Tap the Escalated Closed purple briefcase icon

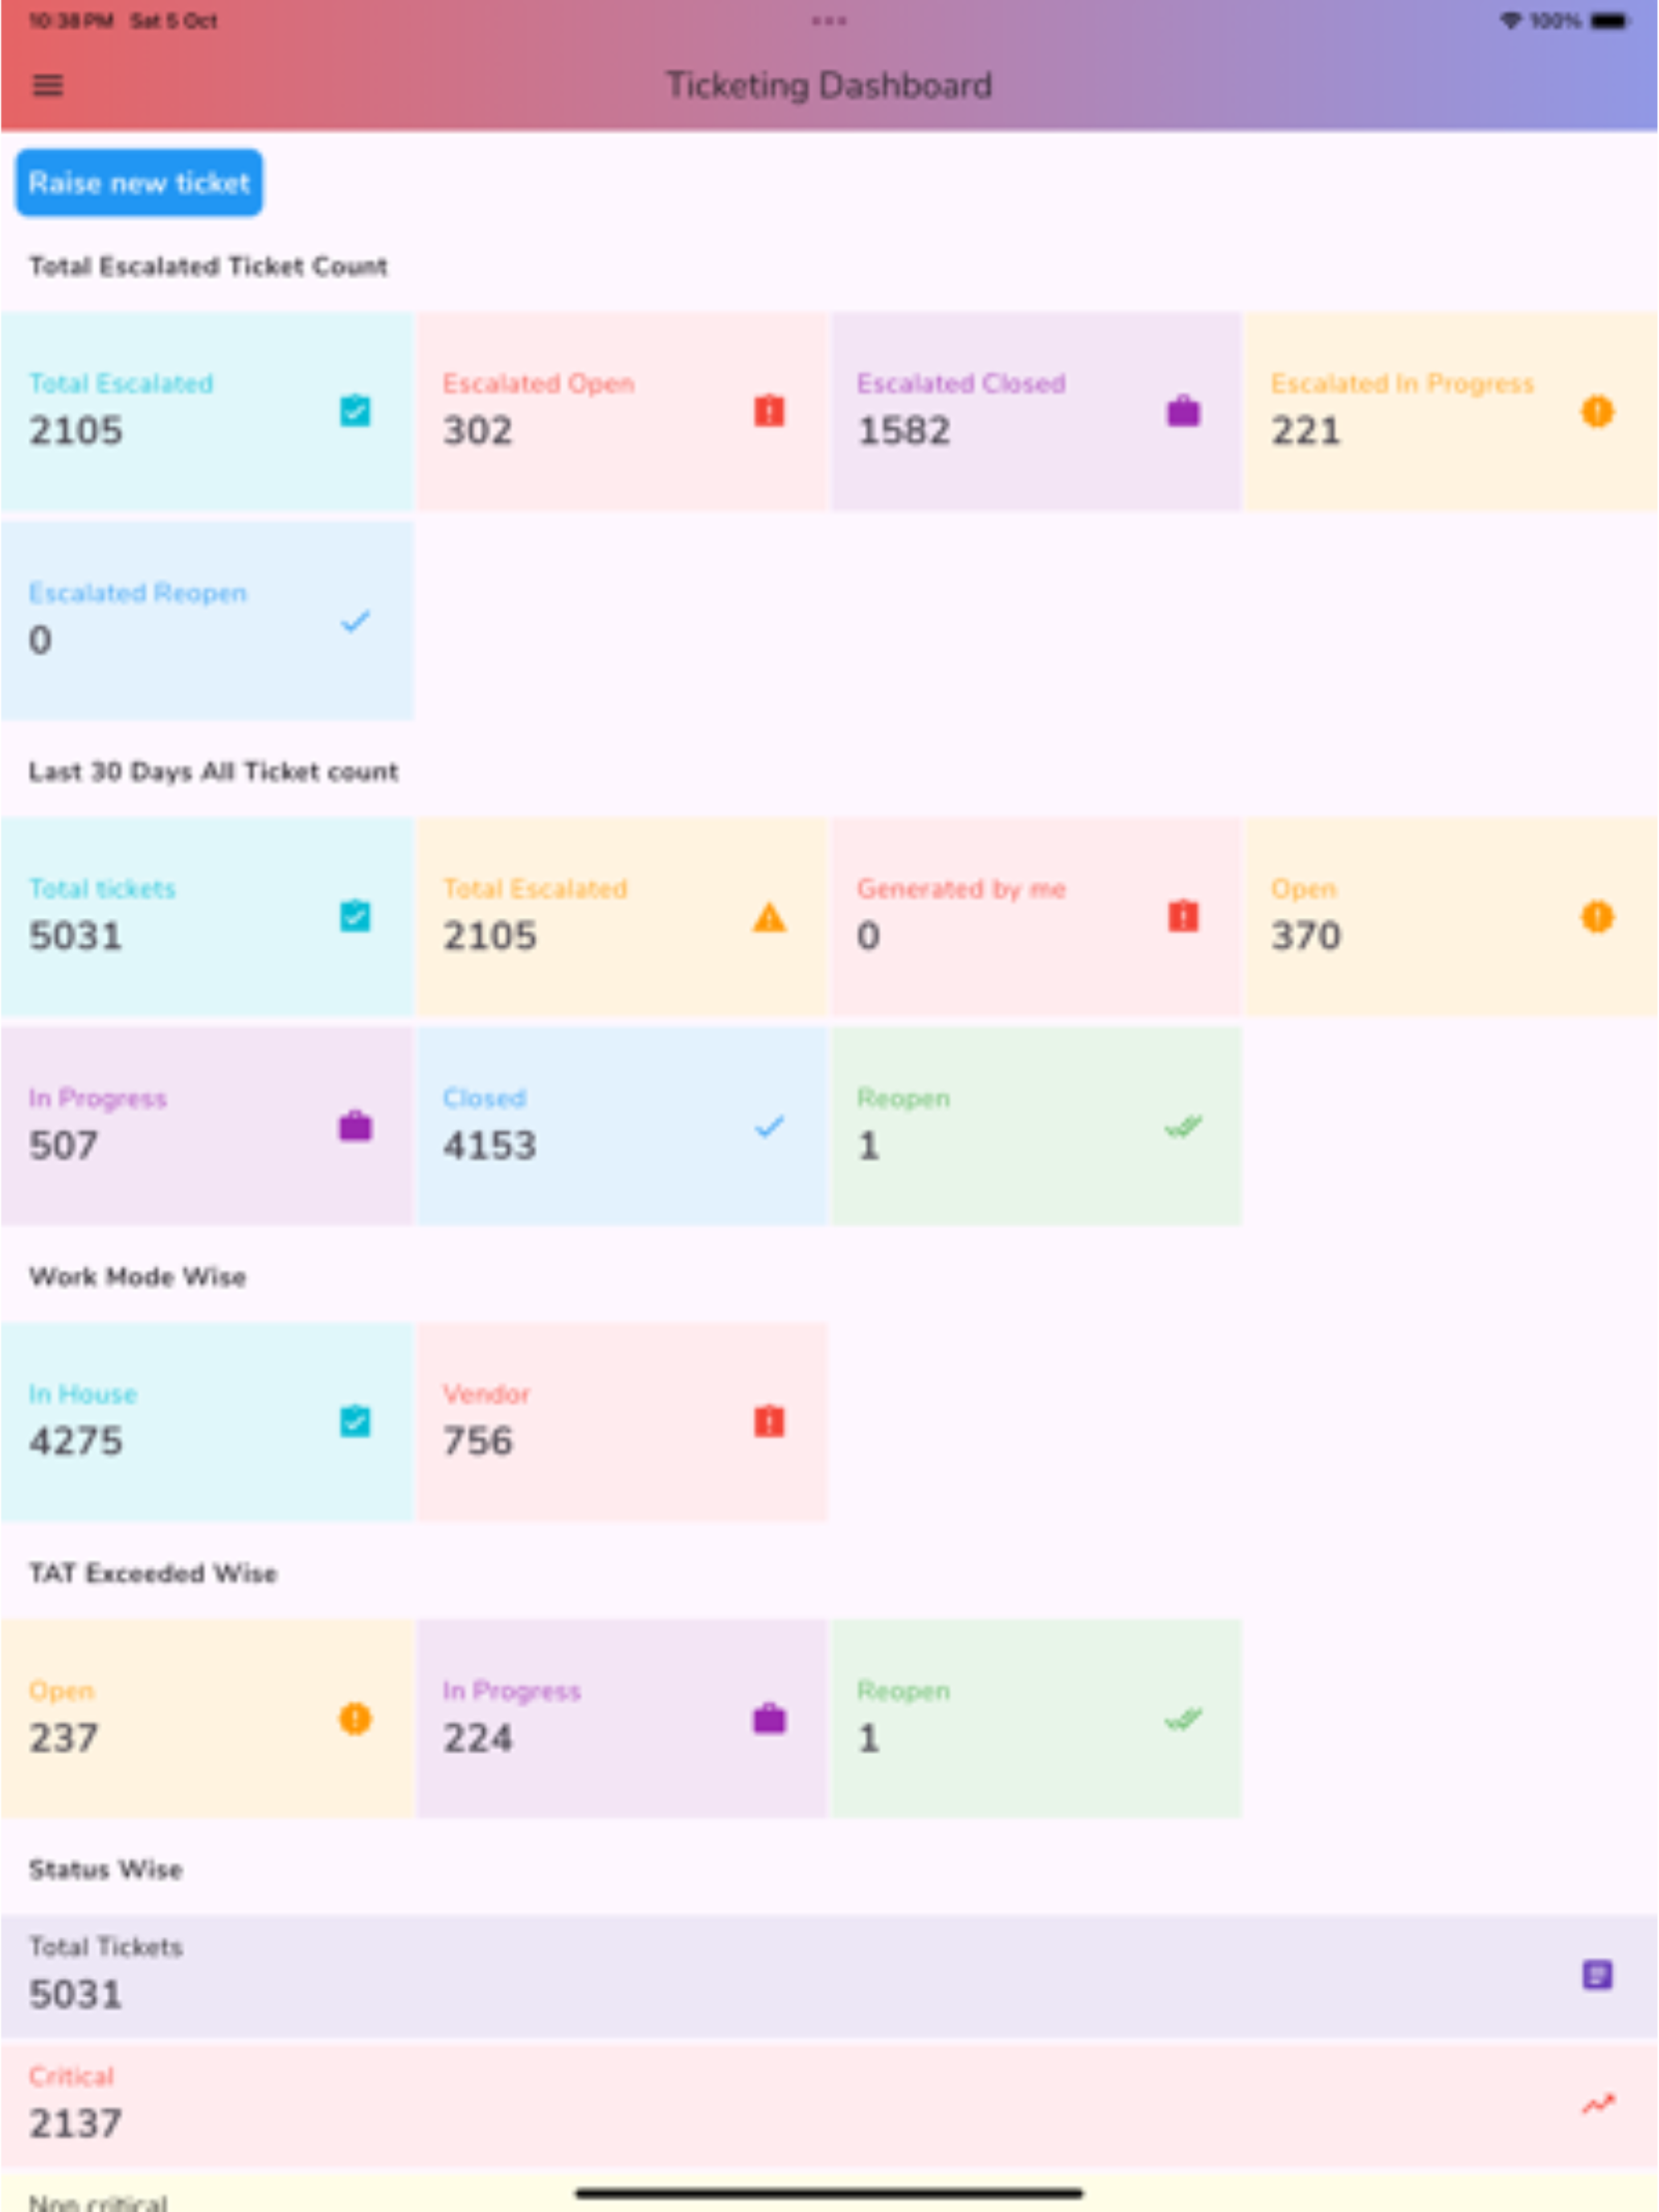(x=1183, y=411)
